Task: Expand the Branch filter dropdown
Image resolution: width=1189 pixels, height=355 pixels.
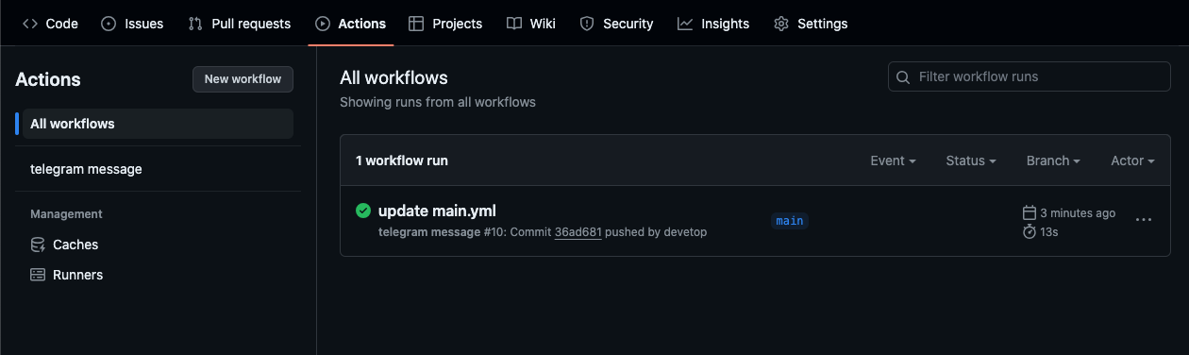Action: (1053, 161)
